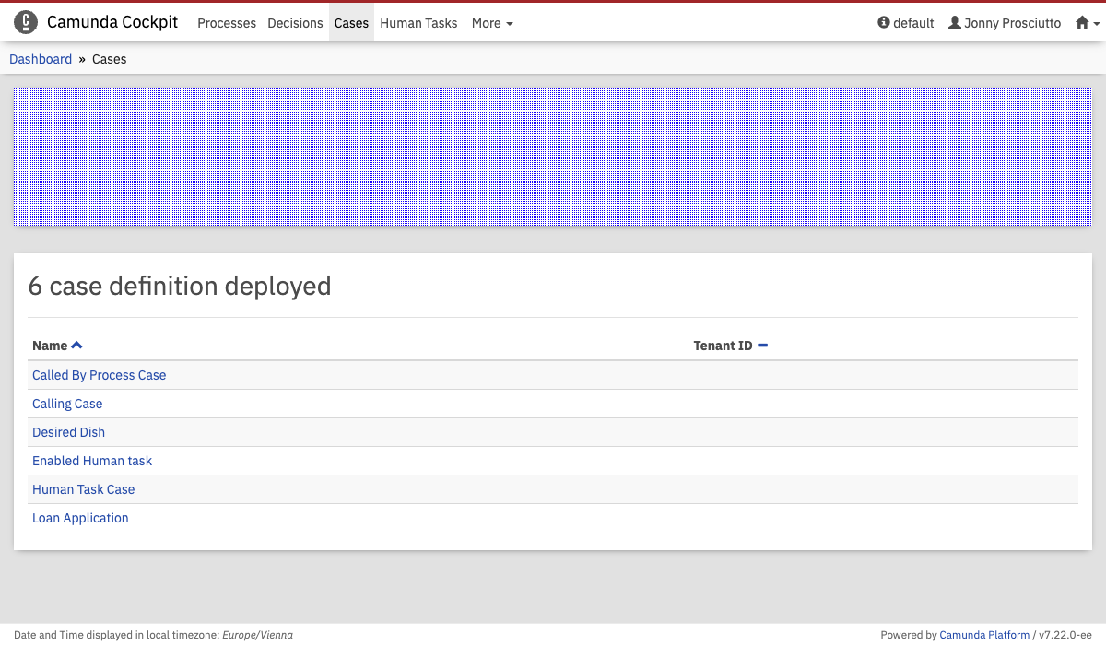This screenshot has width=1106, height=645.
Task: Open Enabled Human task definition
Action: pos(92,461)
